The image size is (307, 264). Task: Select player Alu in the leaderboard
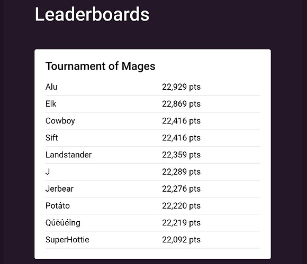coord(51,87)
